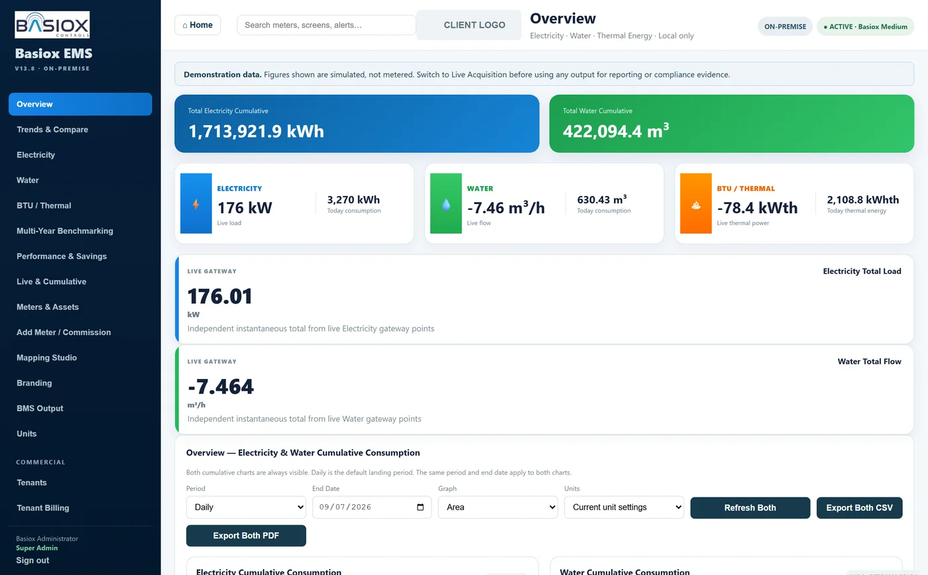Open Mapping Studio
The height and width of the screenshot is (575, 928).
click(80, 358)
